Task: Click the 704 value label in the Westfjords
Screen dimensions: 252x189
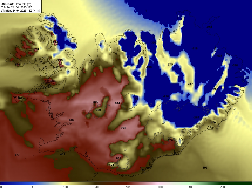Action: pos(37,49)
